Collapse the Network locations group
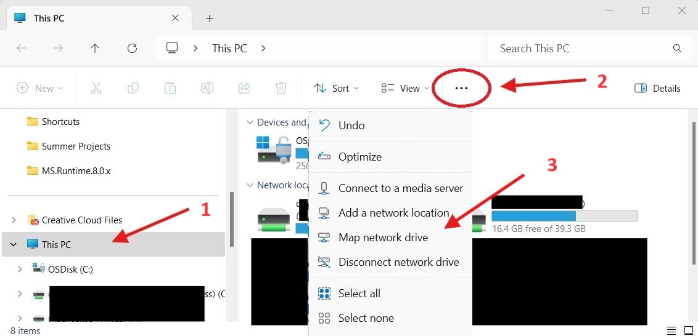This screenshot has height=336, width=698. pos(250,185)
